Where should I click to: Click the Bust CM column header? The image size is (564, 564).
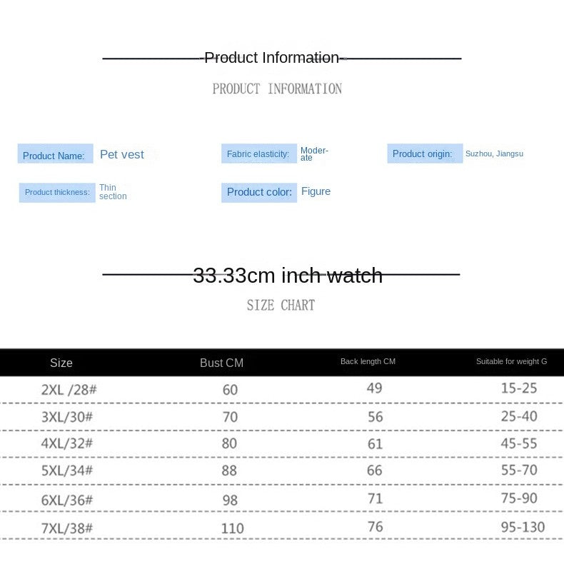point(221,363)
